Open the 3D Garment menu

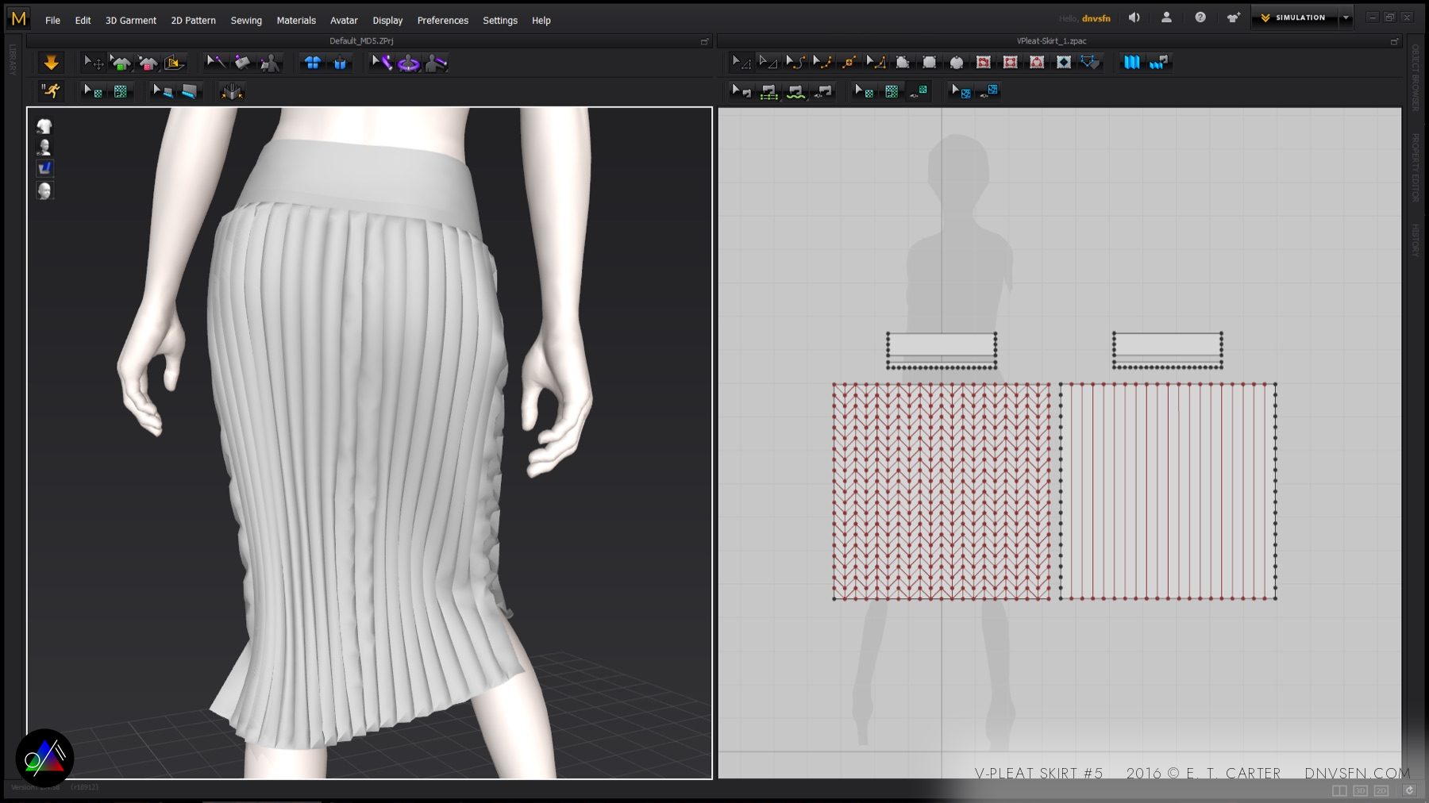[x=131, y=21]
